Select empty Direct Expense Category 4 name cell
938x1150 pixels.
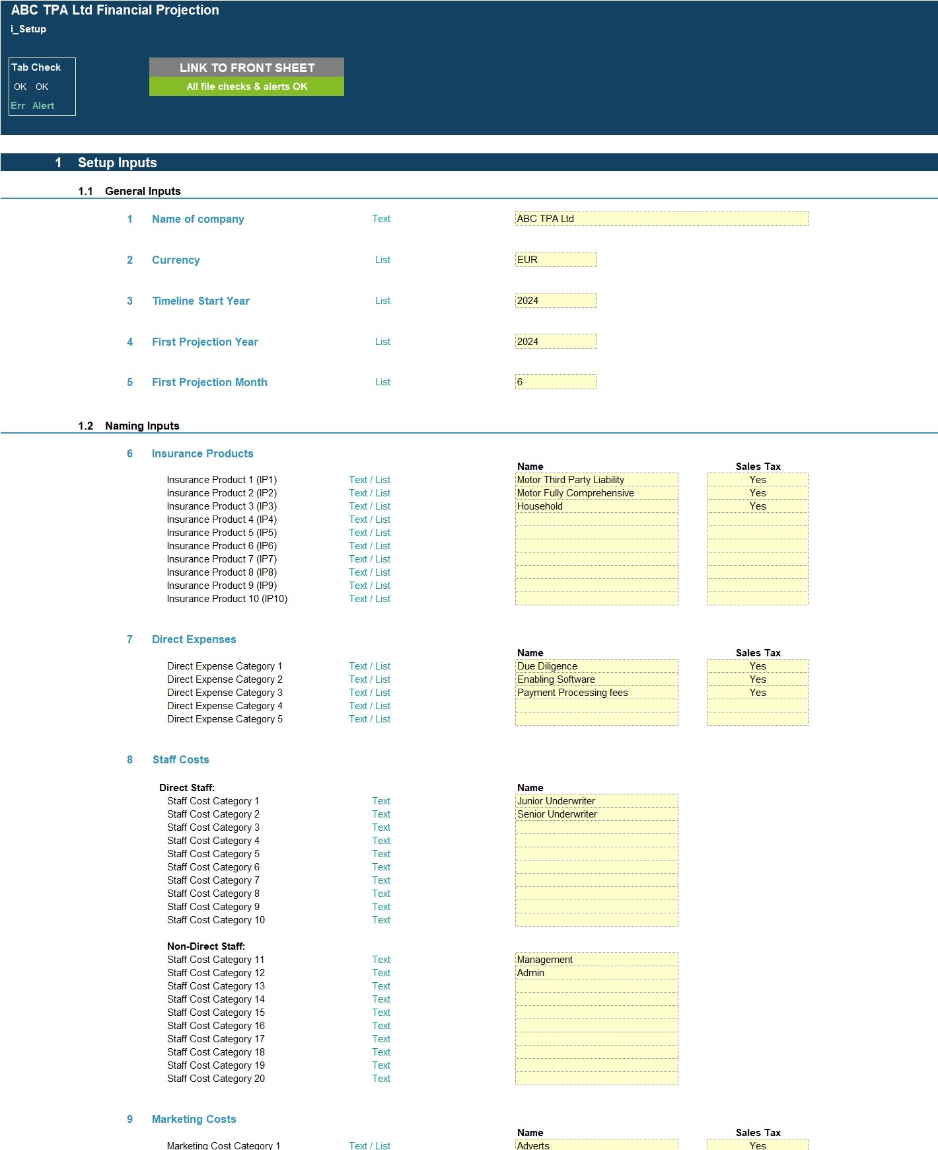596,706
